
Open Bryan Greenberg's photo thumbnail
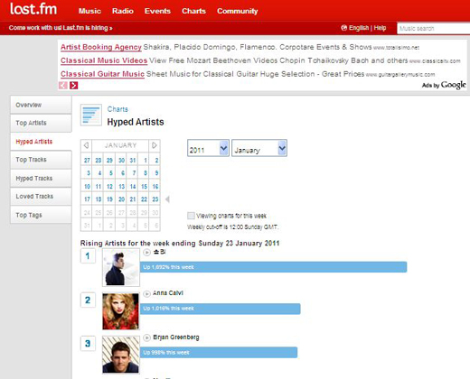121,355
